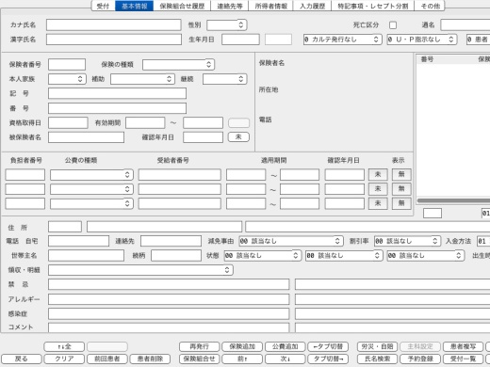
Task: Click the 前回患者 button
Action: point(107,359)
